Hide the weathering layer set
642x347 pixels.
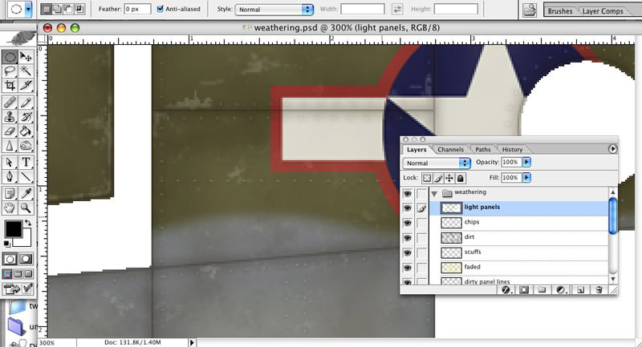408,193
